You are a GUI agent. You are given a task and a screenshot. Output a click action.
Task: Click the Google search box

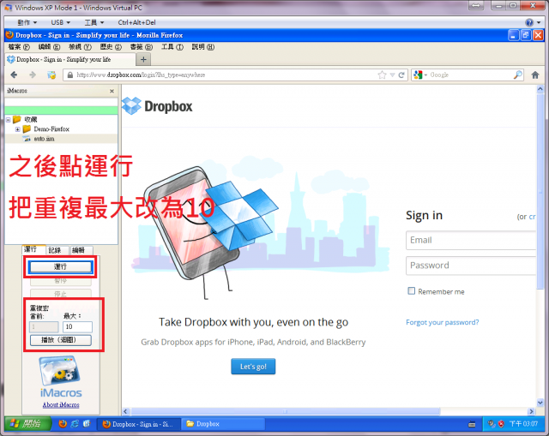point(470,75)
